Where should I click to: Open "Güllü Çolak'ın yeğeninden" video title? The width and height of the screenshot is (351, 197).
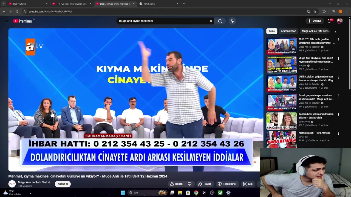tap(316, 79)
